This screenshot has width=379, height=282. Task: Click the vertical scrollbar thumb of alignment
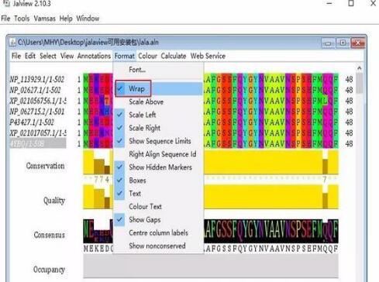[360, 83]
